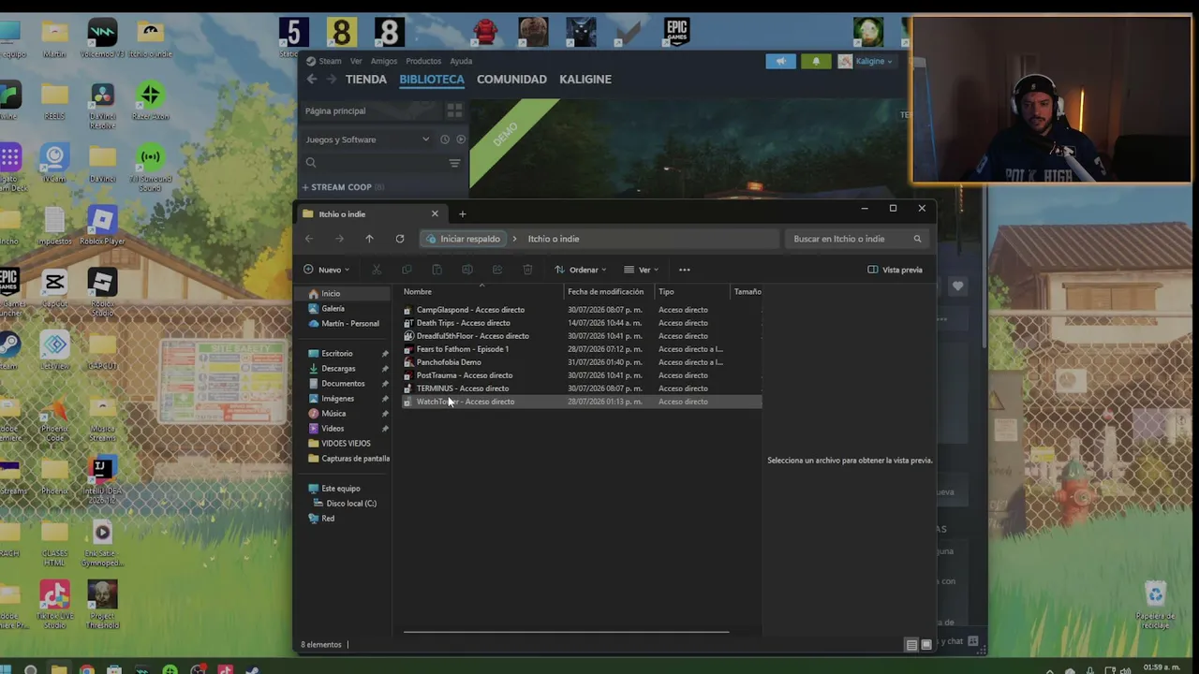Go back in Explorer navigation
1199x674 pixels.
point(309,239)
